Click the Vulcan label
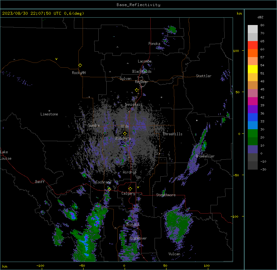The height and width of the screenshot is (270, 277). 174,254
